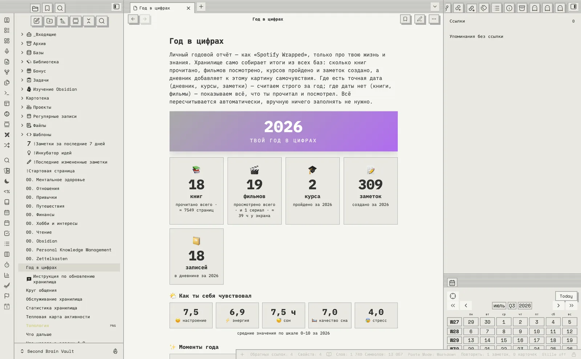Toggle the left sidebar collapse button
The height and width of the screenshot is (359, 581).
pos(116,7)
